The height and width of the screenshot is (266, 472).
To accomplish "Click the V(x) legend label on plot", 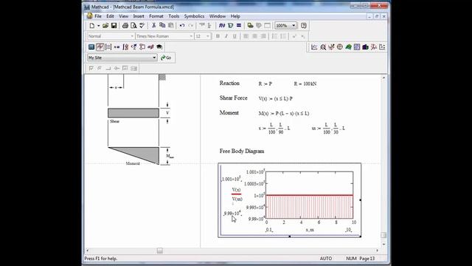I will pyautogui.click(x=236, y=190).
